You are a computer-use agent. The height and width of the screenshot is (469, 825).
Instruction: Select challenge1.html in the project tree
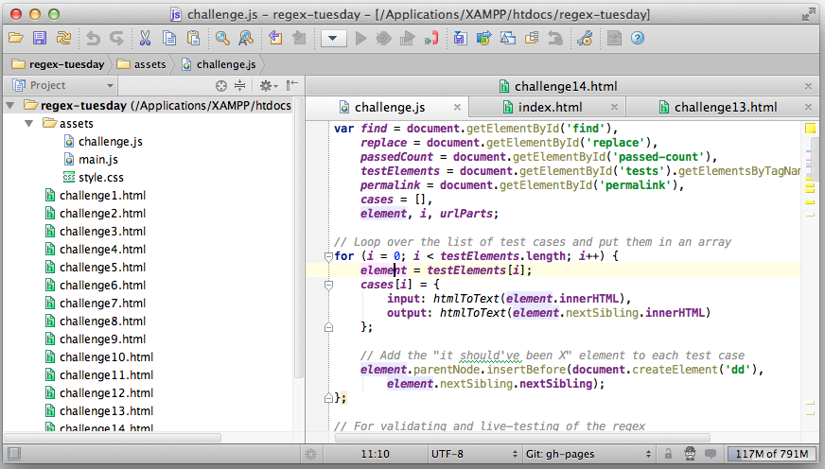[x=96, y=196]
